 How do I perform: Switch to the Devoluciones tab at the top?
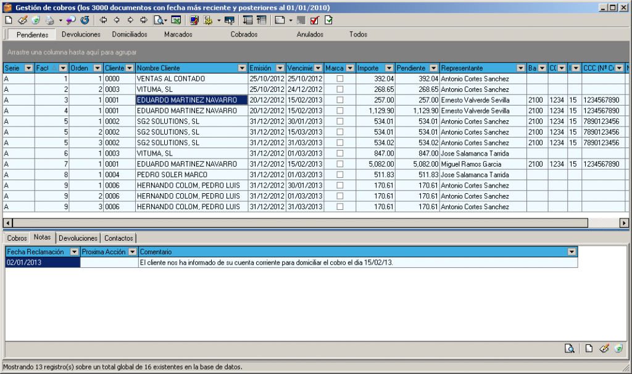tap(81, 35)
